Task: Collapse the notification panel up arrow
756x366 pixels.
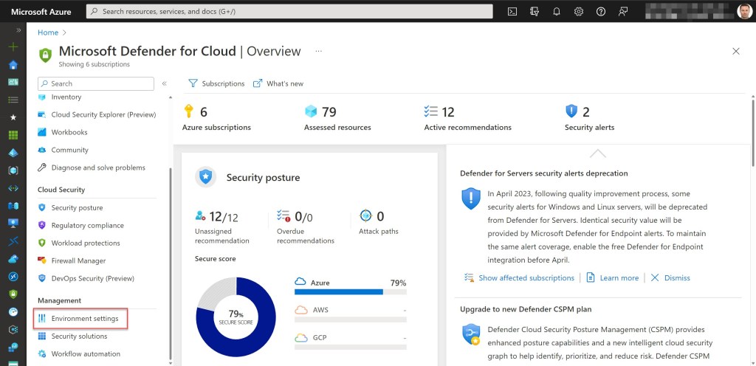Action: (x=597, y=153)
